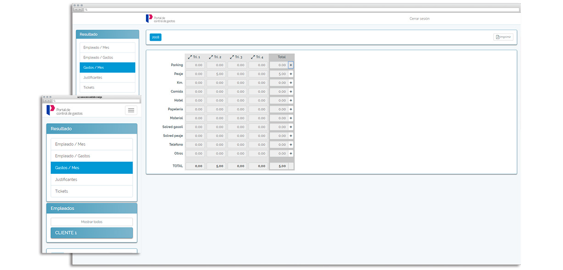Click Mostrar todos in mobile window

click(x=92, y=222)
